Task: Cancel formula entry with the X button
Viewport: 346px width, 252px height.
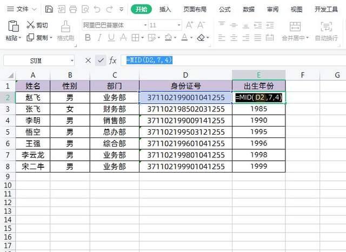Action: click(88, 61)
